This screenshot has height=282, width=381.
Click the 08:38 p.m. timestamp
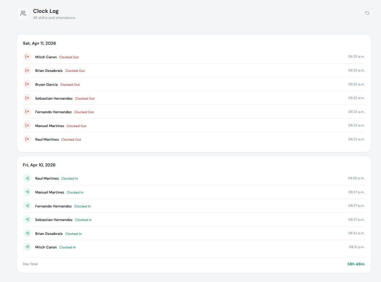pyautogui.click(x=356, y=178)
